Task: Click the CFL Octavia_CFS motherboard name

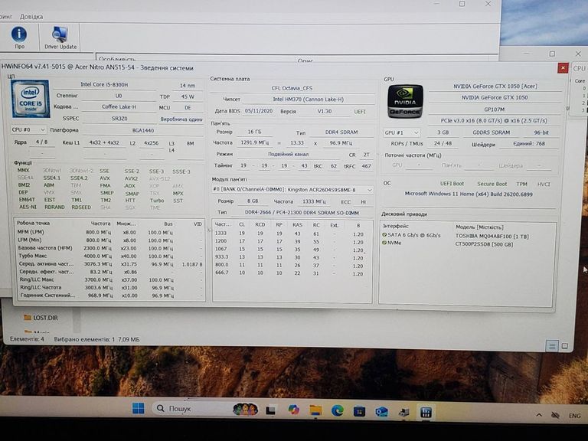Action: tap(292, 89)
